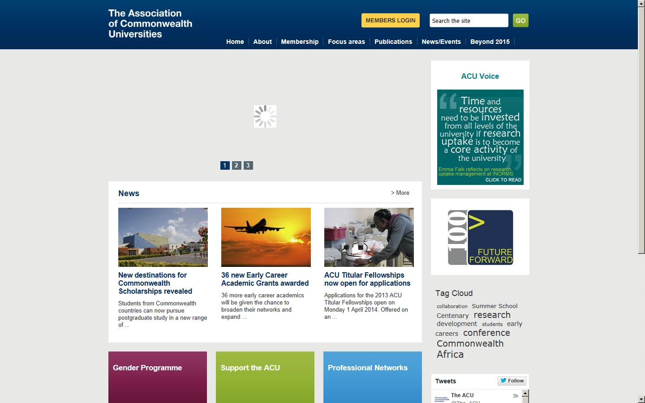Image resolution: width=645 pixels, height=403 pixels.
Task: Open the More news link
Action: click(400, 193)
